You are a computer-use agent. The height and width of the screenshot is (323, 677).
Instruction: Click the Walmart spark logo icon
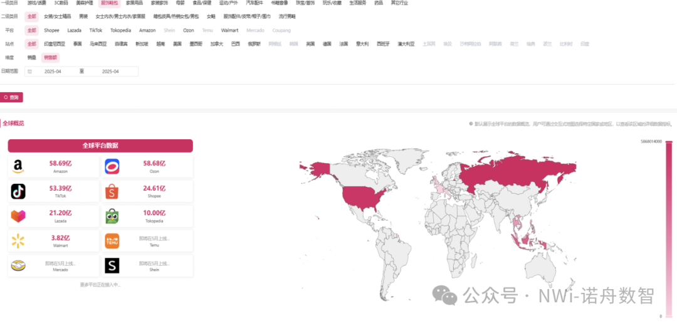pos(18,241)
